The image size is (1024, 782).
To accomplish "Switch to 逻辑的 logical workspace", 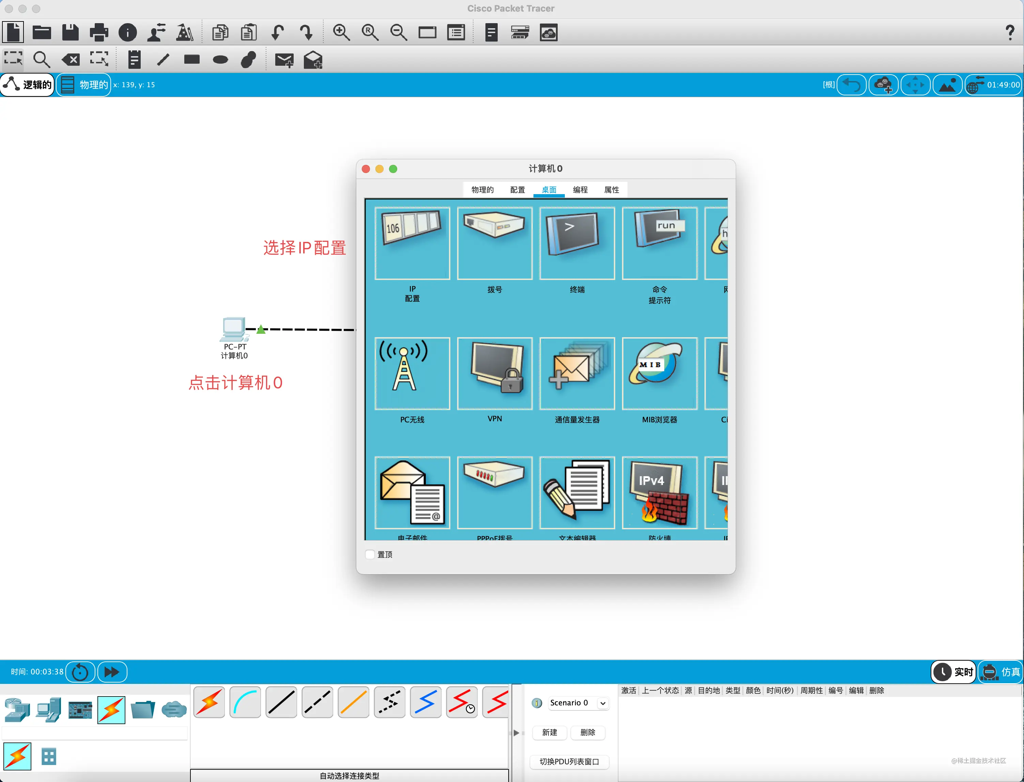I will (28, 85).
